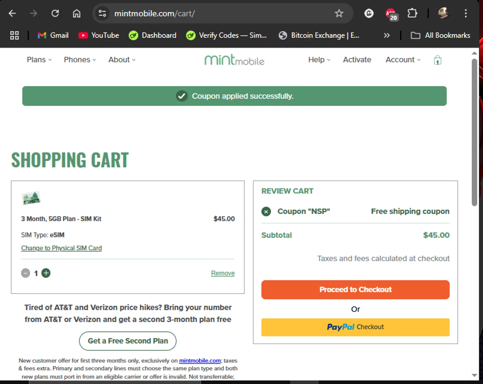Bookmark this page with the star icon
483x384 pixels.
pyautogui.click(x=339, y=13)
